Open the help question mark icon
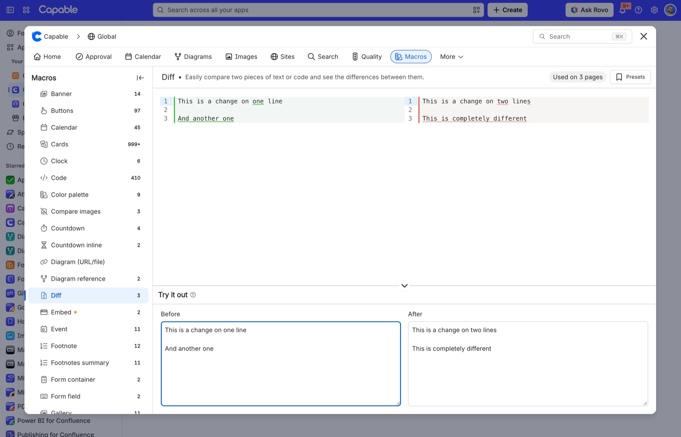The height and width of the screenshot is (437, 681). tap(638, 10)
